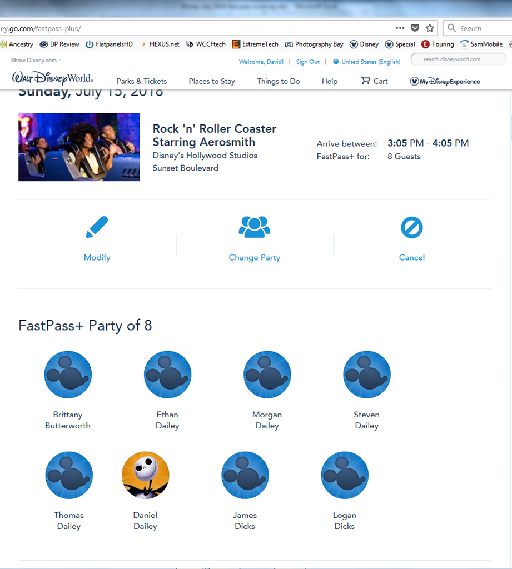Open the Disney bookmark
The height and width of the screenshot is (569, 512).
(364, 44)
